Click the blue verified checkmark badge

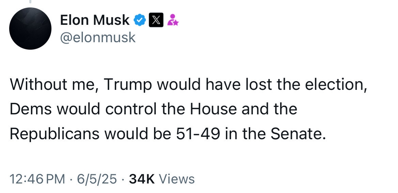pos(139,20)
